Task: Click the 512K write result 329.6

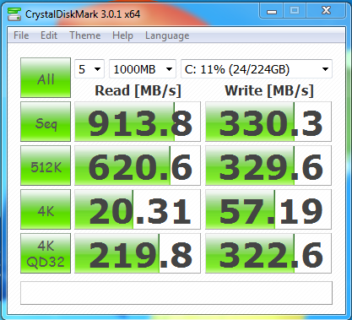Action: coord(268,165)
